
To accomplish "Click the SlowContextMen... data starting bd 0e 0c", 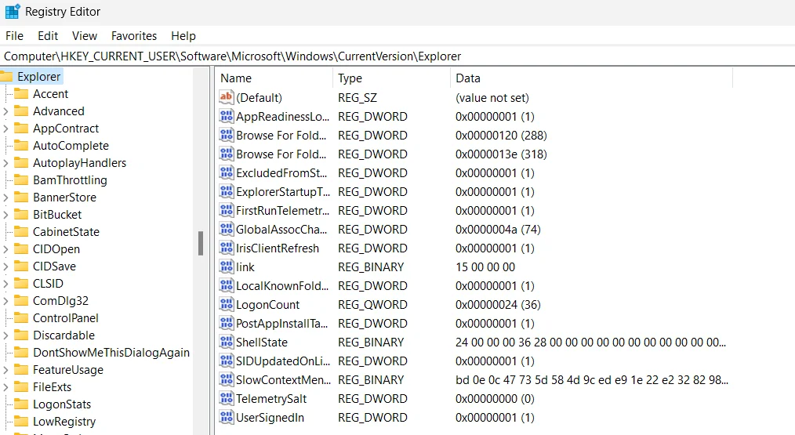I will [592, 379].
